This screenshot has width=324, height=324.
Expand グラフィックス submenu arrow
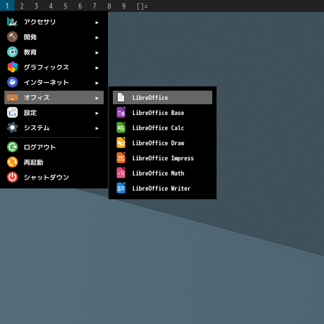(97, 68)
